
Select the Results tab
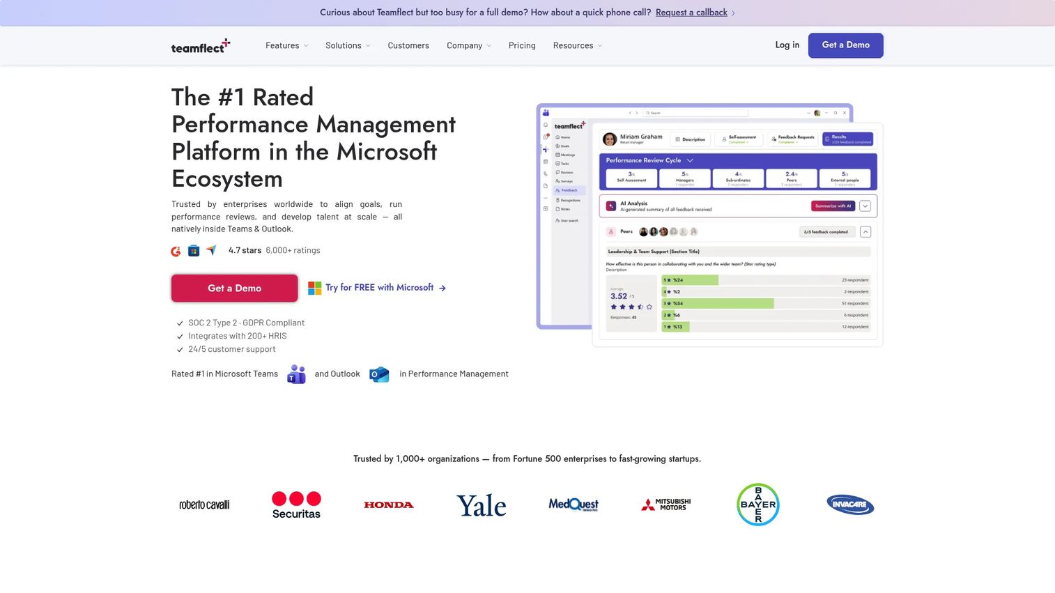pos(847,139)
